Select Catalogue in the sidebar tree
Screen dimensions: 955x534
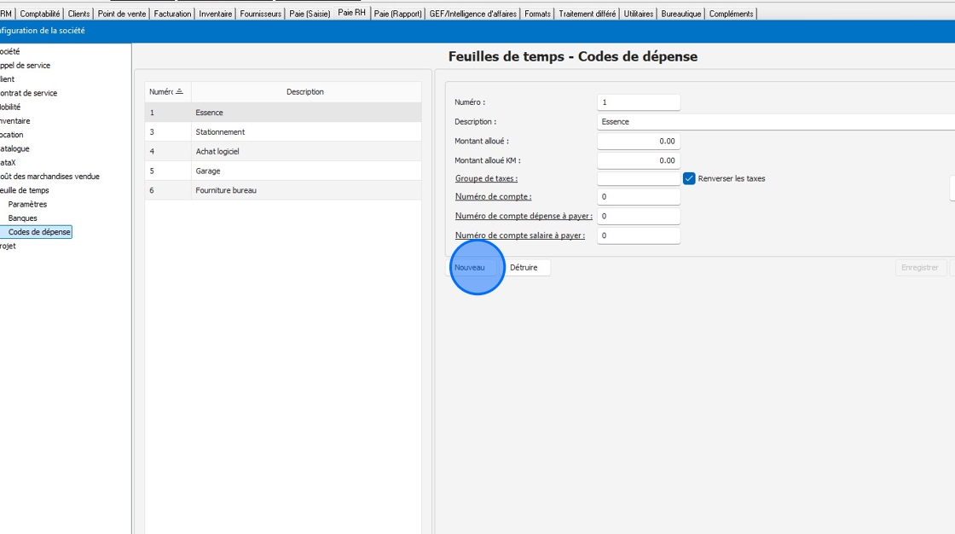click(14, 148)
